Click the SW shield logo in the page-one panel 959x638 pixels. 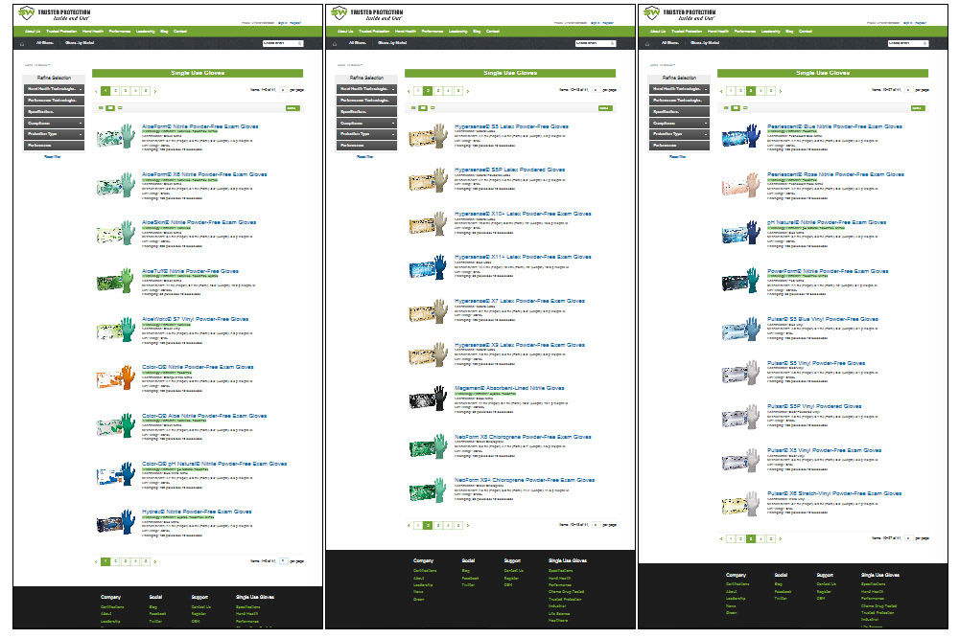tap(26, 12)
